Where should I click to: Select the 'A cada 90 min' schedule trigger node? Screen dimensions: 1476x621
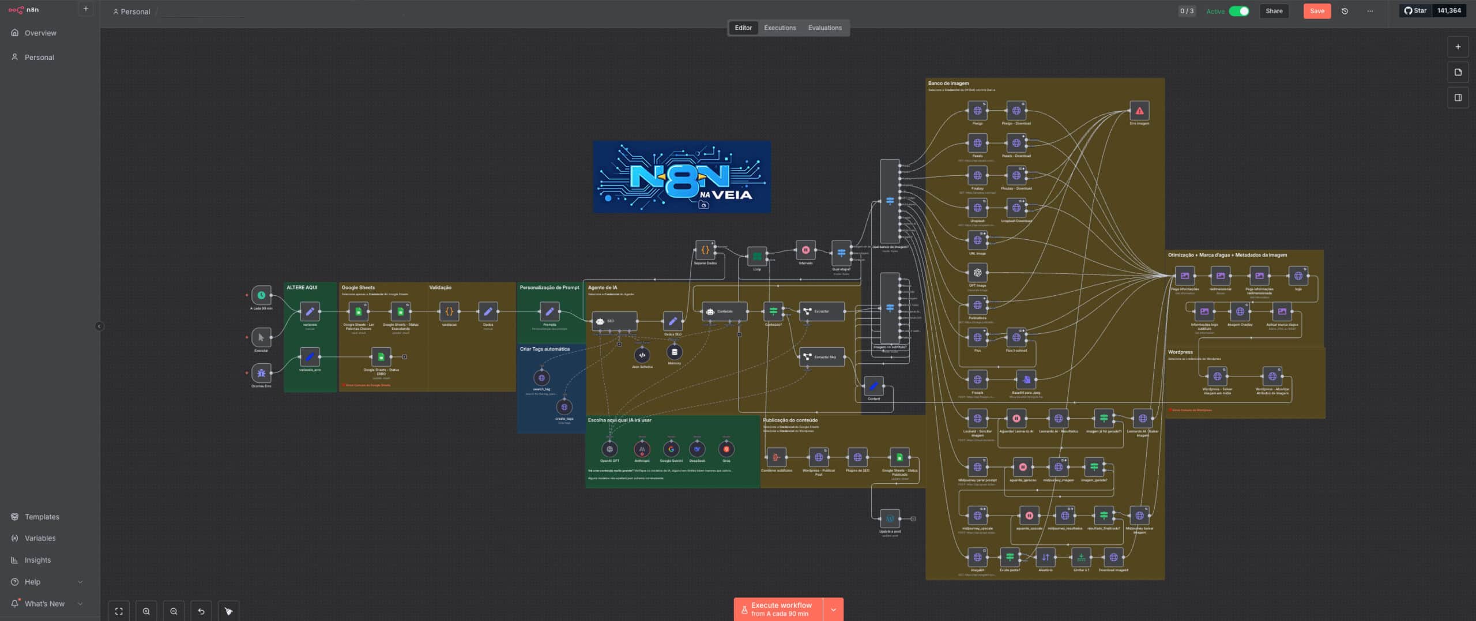261,295
